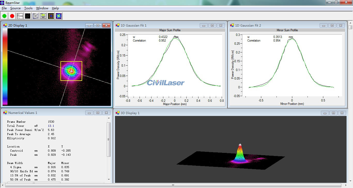Toggle restore state of Numerical Values 1 window
Screen dimensions: 353x188
pos(98,113)
